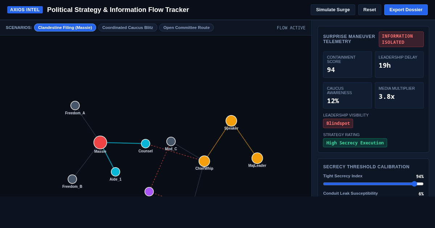The image size is (435, 228).
Task: Click the Secrecy Threshold Calibration heading
Action: pyautogui.click(x=366, y=167)
